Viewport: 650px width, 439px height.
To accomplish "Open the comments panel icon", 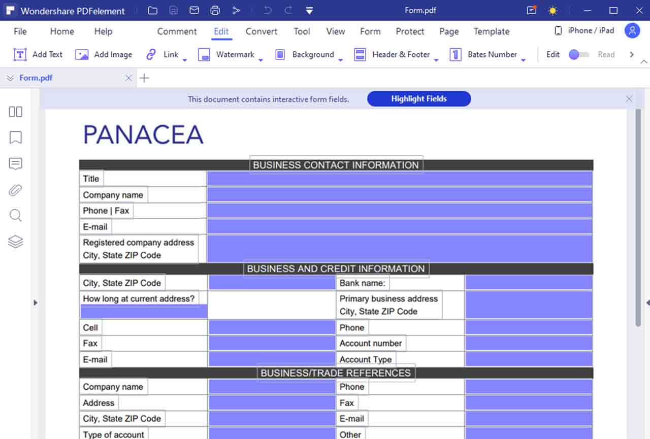I will (x=16, y=163).
